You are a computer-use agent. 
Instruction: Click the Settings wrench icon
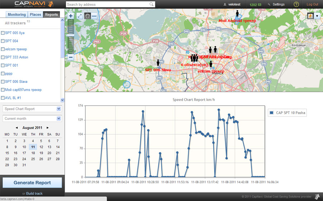(269, 4)
